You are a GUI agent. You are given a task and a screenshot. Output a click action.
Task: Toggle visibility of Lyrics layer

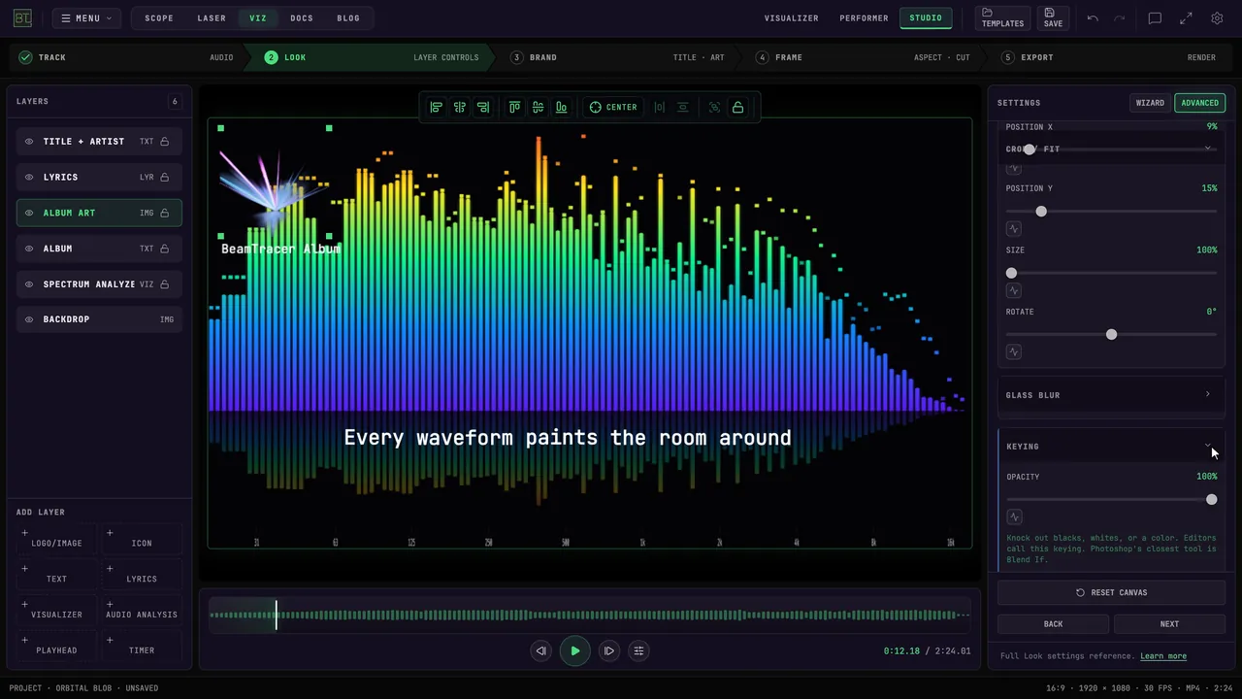[29, 177]
